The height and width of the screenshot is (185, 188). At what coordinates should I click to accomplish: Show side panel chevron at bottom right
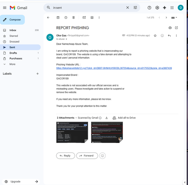[185, 182]
